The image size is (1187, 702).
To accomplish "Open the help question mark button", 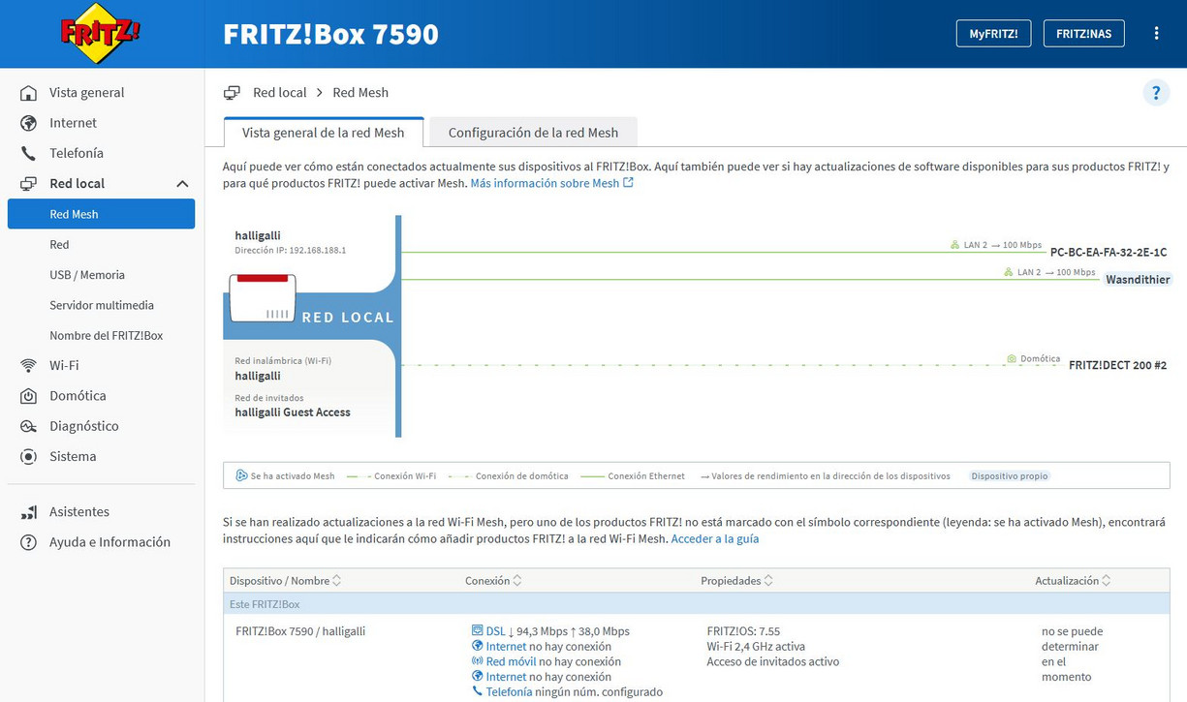I will point(1156,93).
